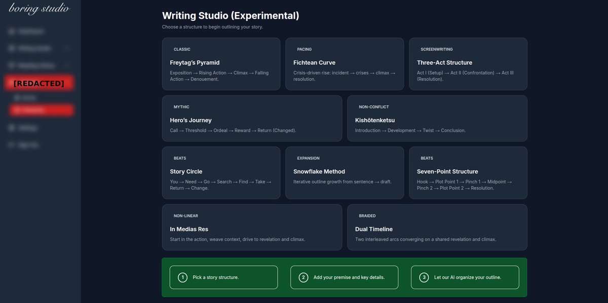
Task: Click the NON-CONFLICT tag label
Action: coord(374,107)
